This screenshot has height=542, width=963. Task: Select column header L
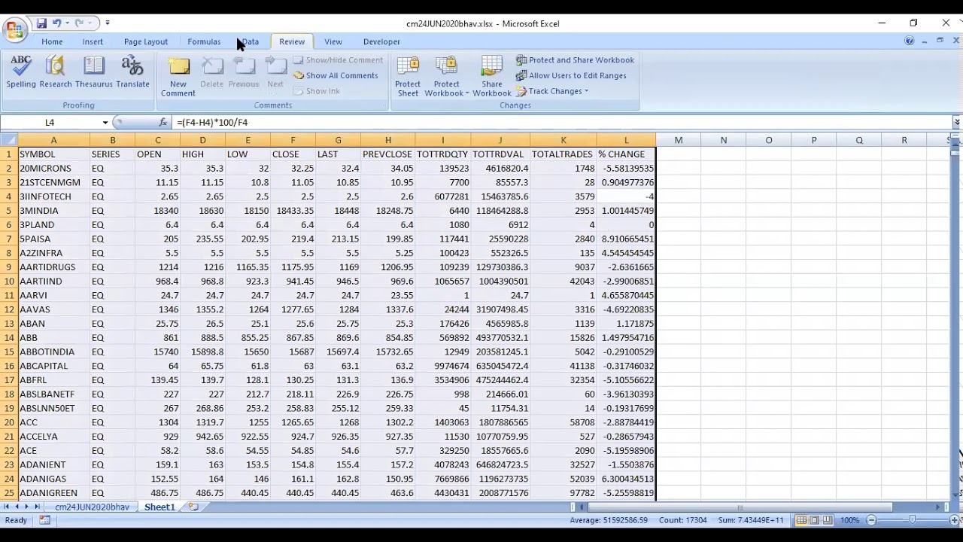click(626, 140)
